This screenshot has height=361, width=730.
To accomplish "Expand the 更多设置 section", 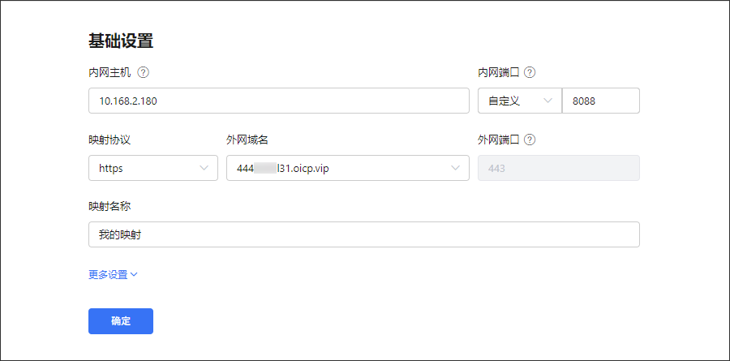I will pyautogui.click(x=113, y=274).
